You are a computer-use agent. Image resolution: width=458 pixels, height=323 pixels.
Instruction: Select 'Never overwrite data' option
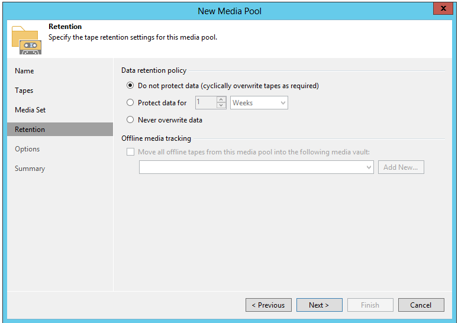[130, 120]
